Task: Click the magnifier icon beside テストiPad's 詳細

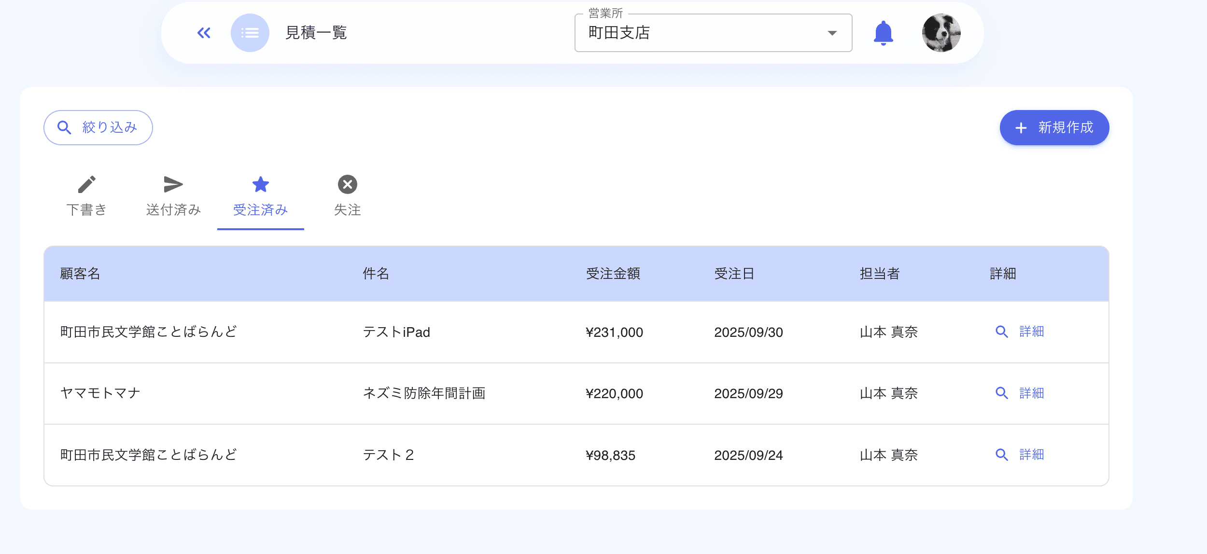Action: (x=1001, y=332)
